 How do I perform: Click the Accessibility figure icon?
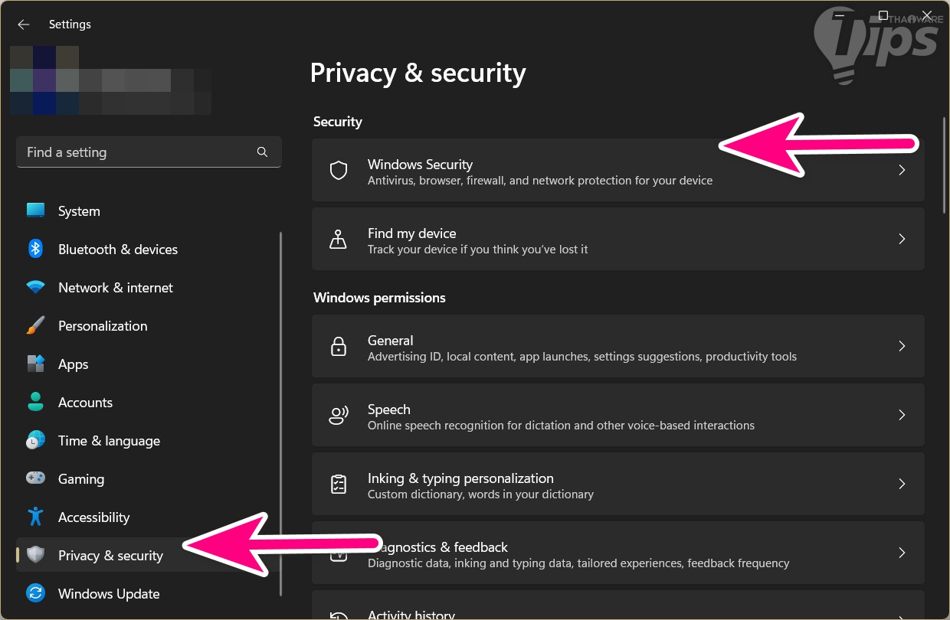(x=35, y=517)
